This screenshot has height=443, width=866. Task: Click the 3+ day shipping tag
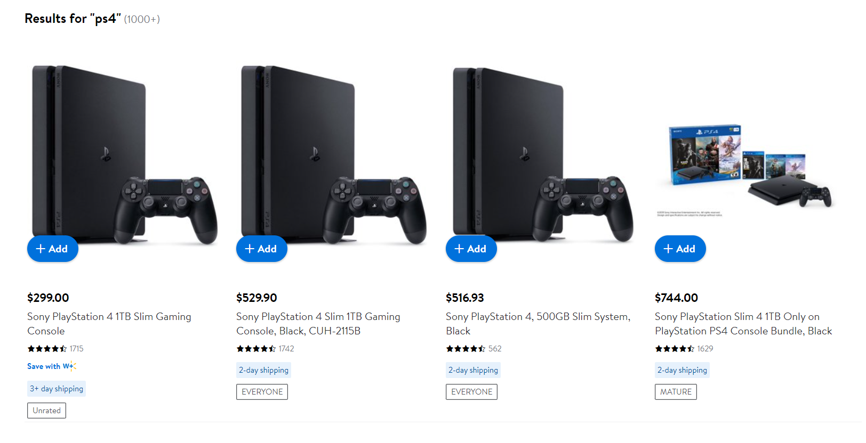tap(57, 389)
